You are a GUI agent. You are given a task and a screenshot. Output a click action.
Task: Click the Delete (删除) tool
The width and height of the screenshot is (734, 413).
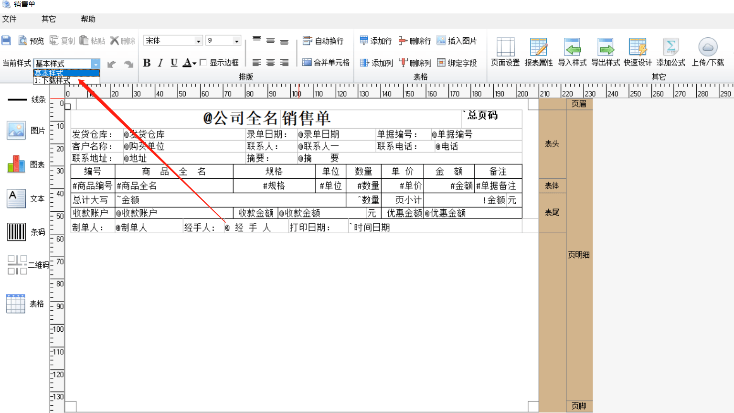[x=123, y=41]
